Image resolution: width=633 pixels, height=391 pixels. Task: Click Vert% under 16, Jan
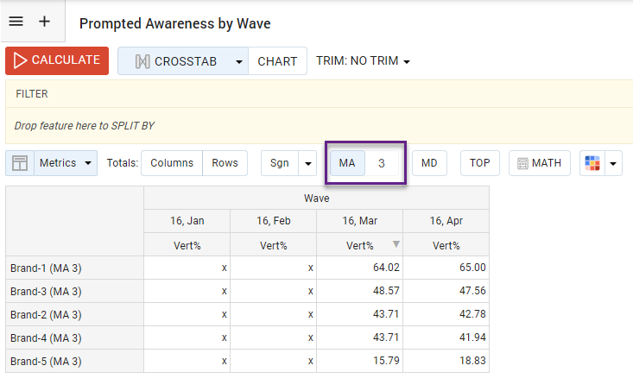coord(187,245)
